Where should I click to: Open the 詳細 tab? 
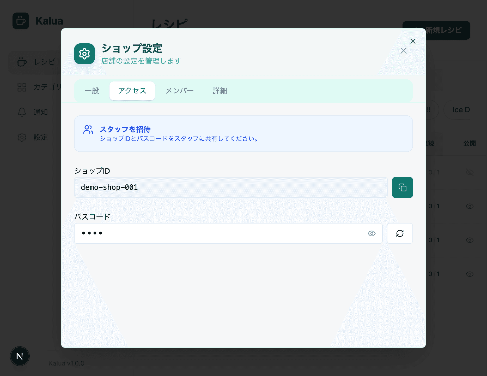coord(220,91)
